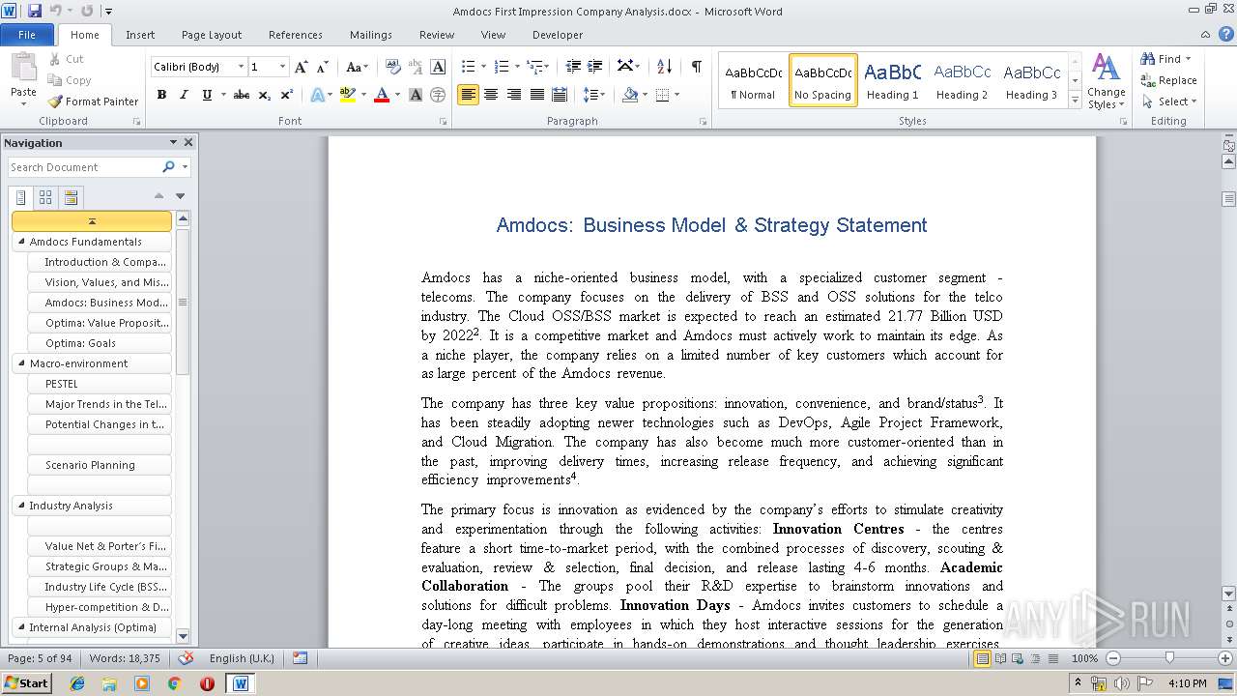
Task: Click the Grow Font icon
Action: [302, 67]
